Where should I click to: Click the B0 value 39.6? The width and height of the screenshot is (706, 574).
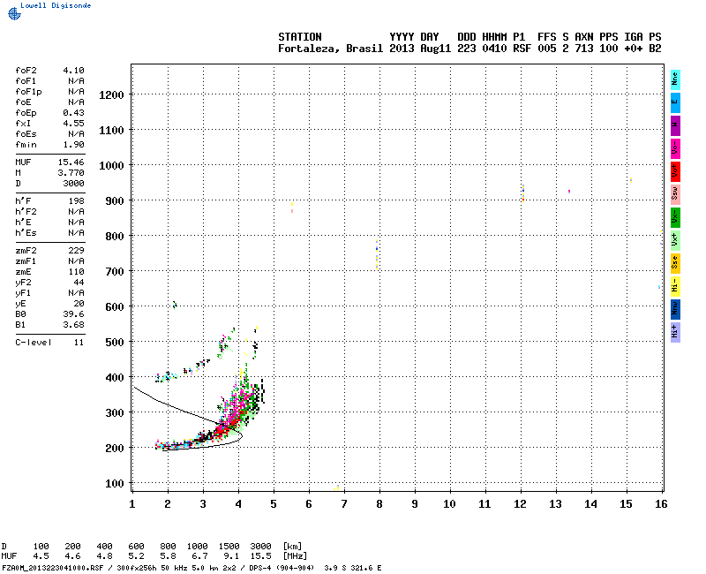[x=73, y=314]
